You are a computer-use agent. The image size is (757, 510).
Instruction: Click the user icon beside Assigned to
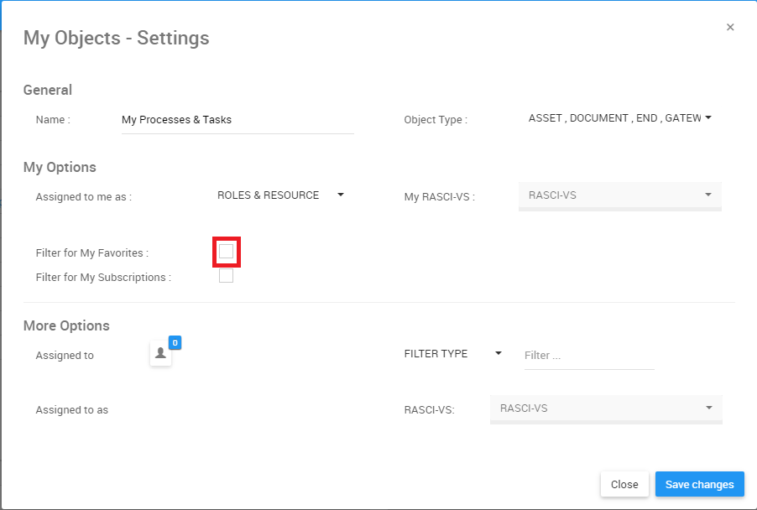(160, 354)
